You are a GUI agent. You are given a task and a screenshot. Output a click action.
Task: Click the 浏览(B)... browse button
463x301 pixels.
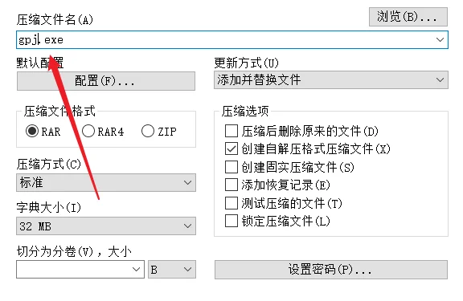[408, 17]
